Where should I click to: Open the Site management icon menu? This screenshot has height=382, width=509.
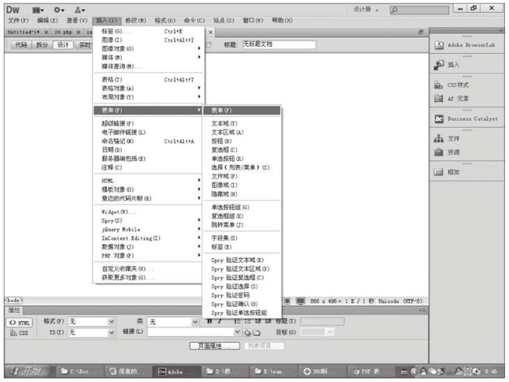(x=79, y=10)
